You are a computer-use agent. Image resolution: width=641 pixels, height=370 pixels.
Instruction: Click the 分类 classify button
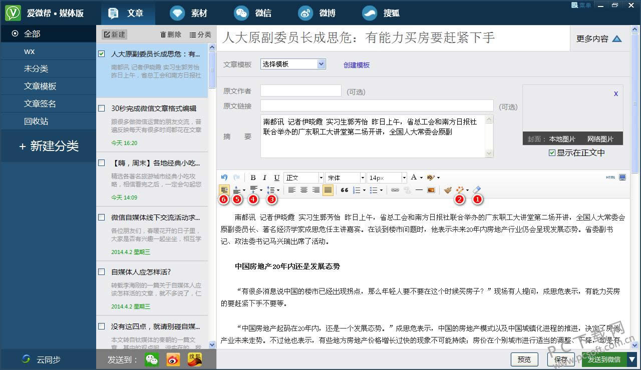click(x=200, y=34)
